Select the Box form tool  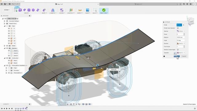click(x=20, y=10)
